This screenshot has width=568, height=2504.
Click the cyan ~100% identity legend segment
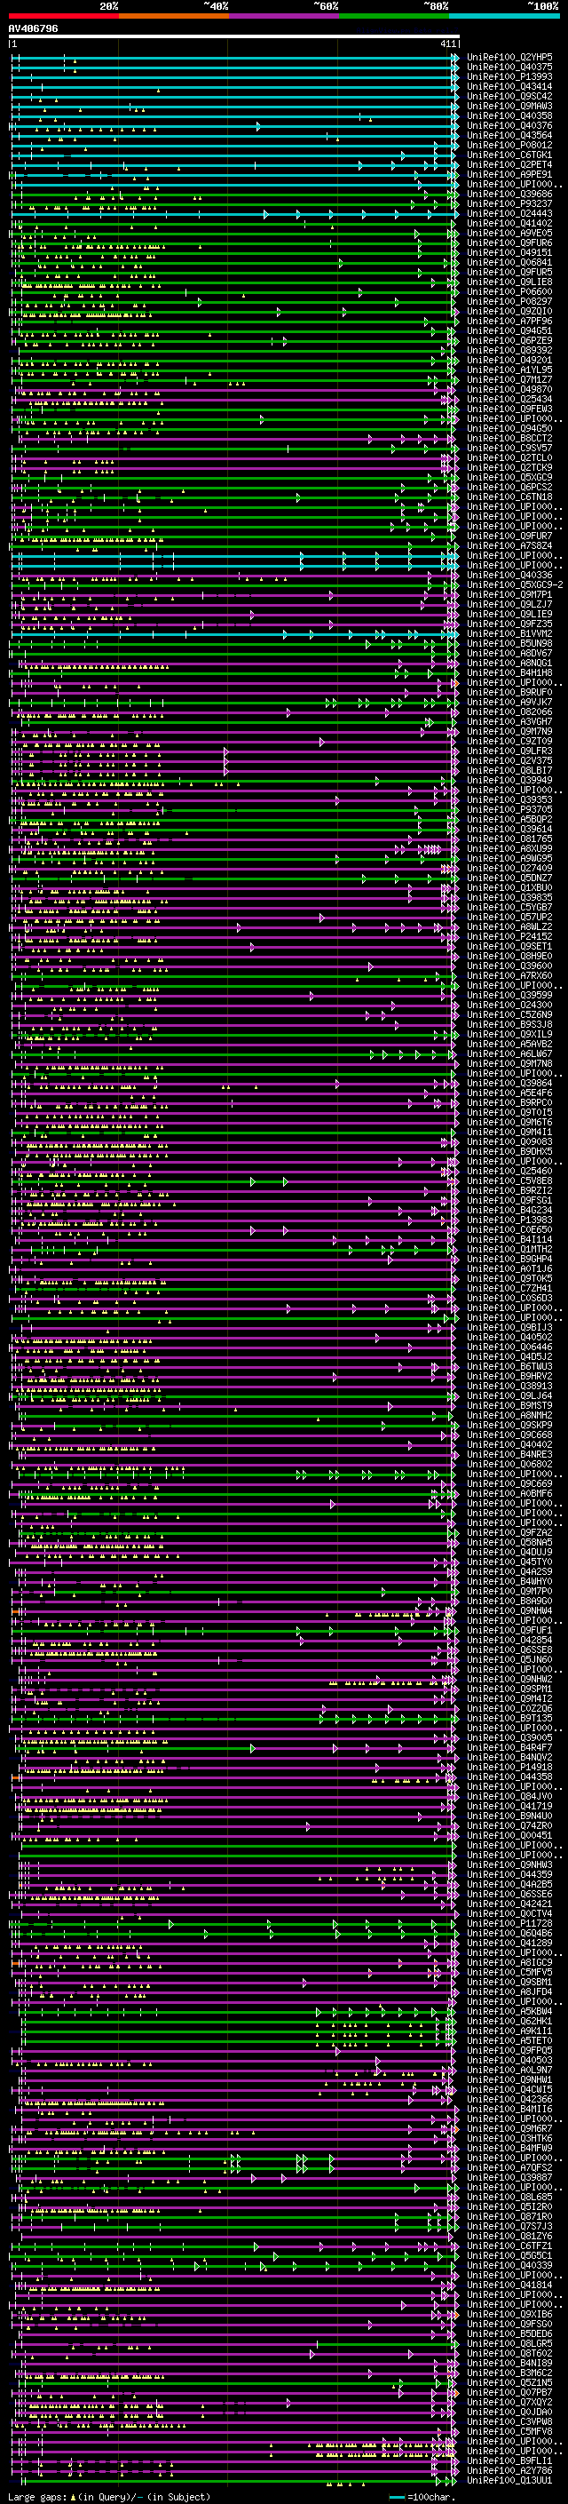(504, 16)
